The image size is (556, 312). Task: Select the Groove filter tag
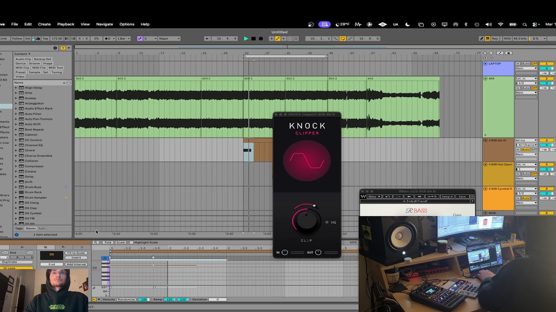[34, 63]
